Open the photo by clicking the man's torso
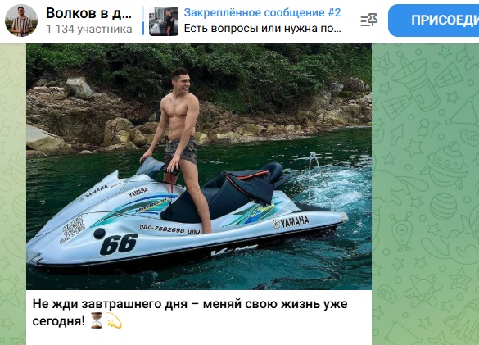 point(178,116)
